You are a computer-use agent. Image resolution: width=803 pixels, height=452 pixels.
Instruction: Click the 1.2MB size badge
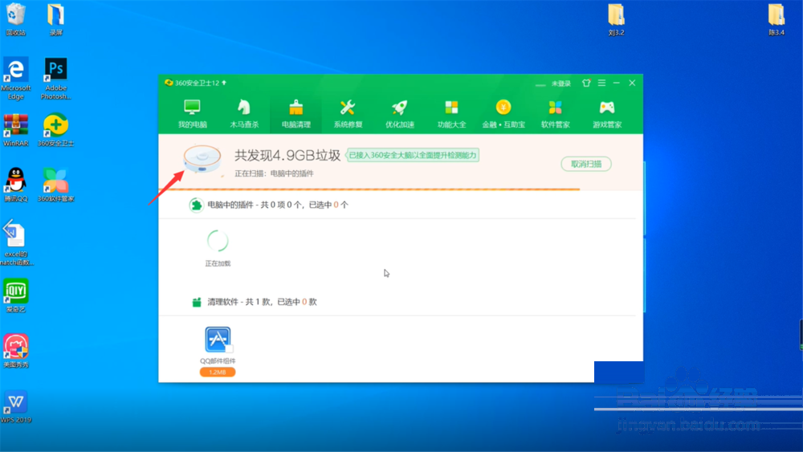click(218, 373)
